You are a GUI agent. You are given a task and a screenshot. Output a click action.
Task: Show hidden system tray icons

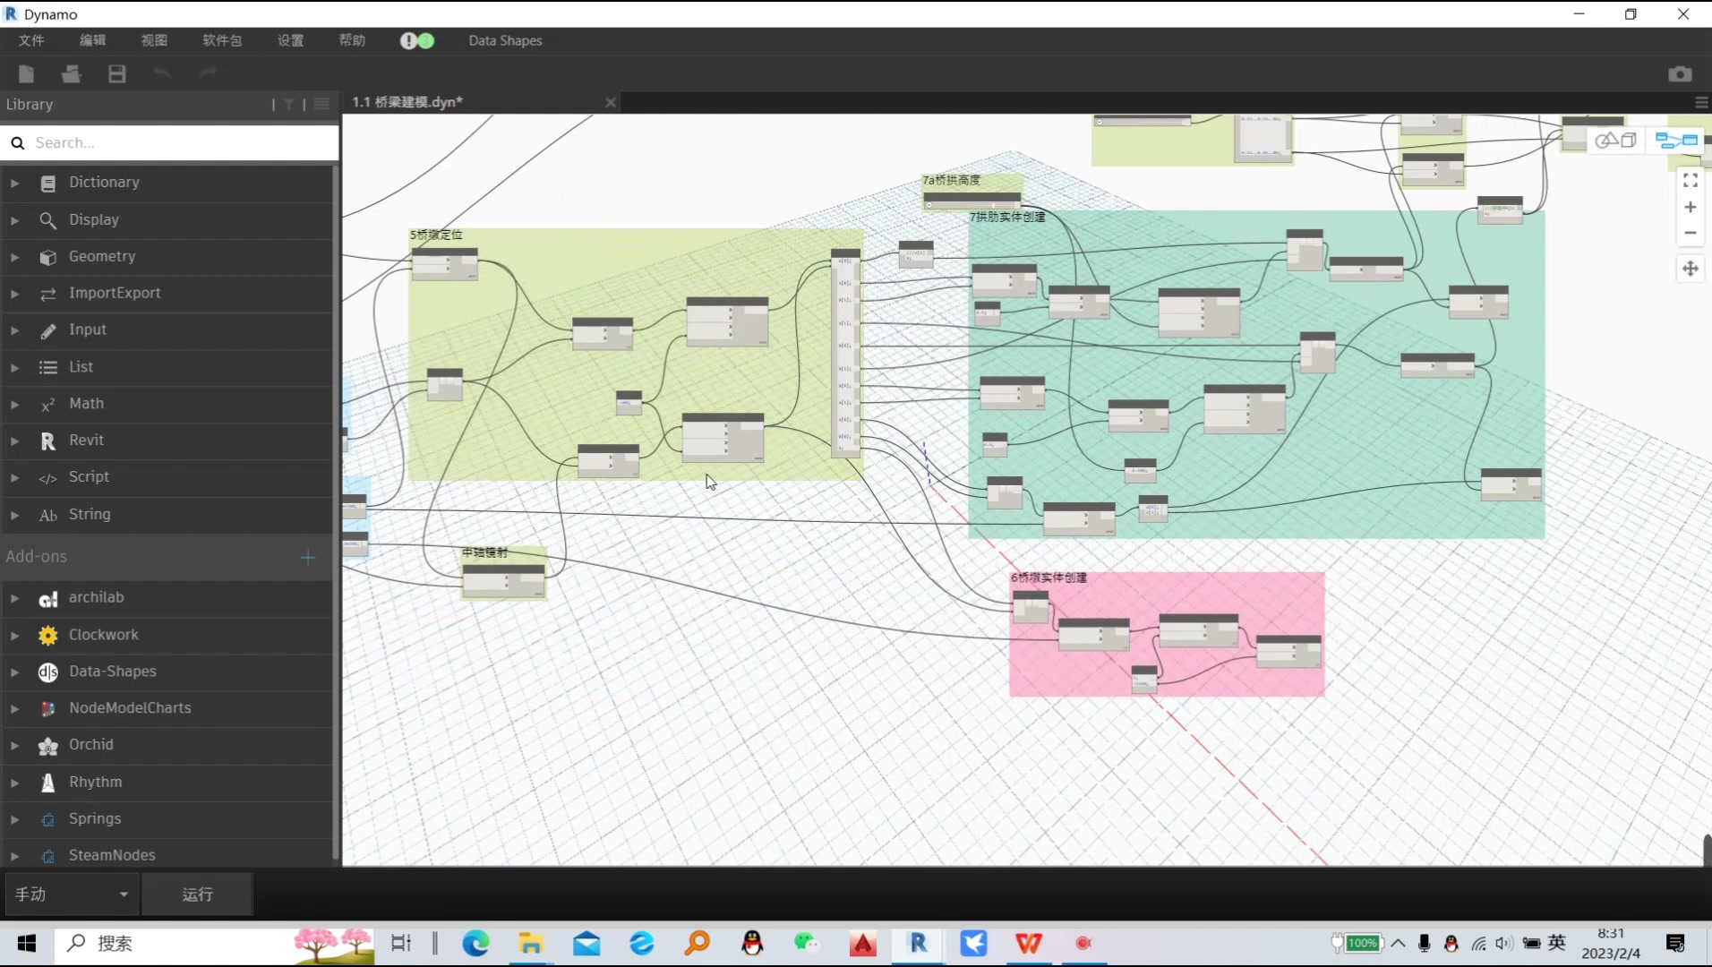click(1398, 943)
